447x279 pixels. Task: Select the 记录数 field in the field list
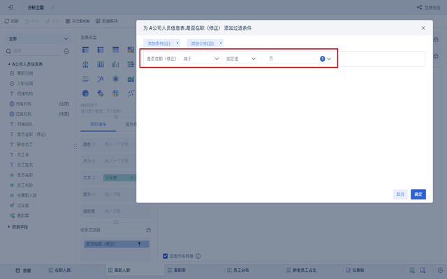23,206
